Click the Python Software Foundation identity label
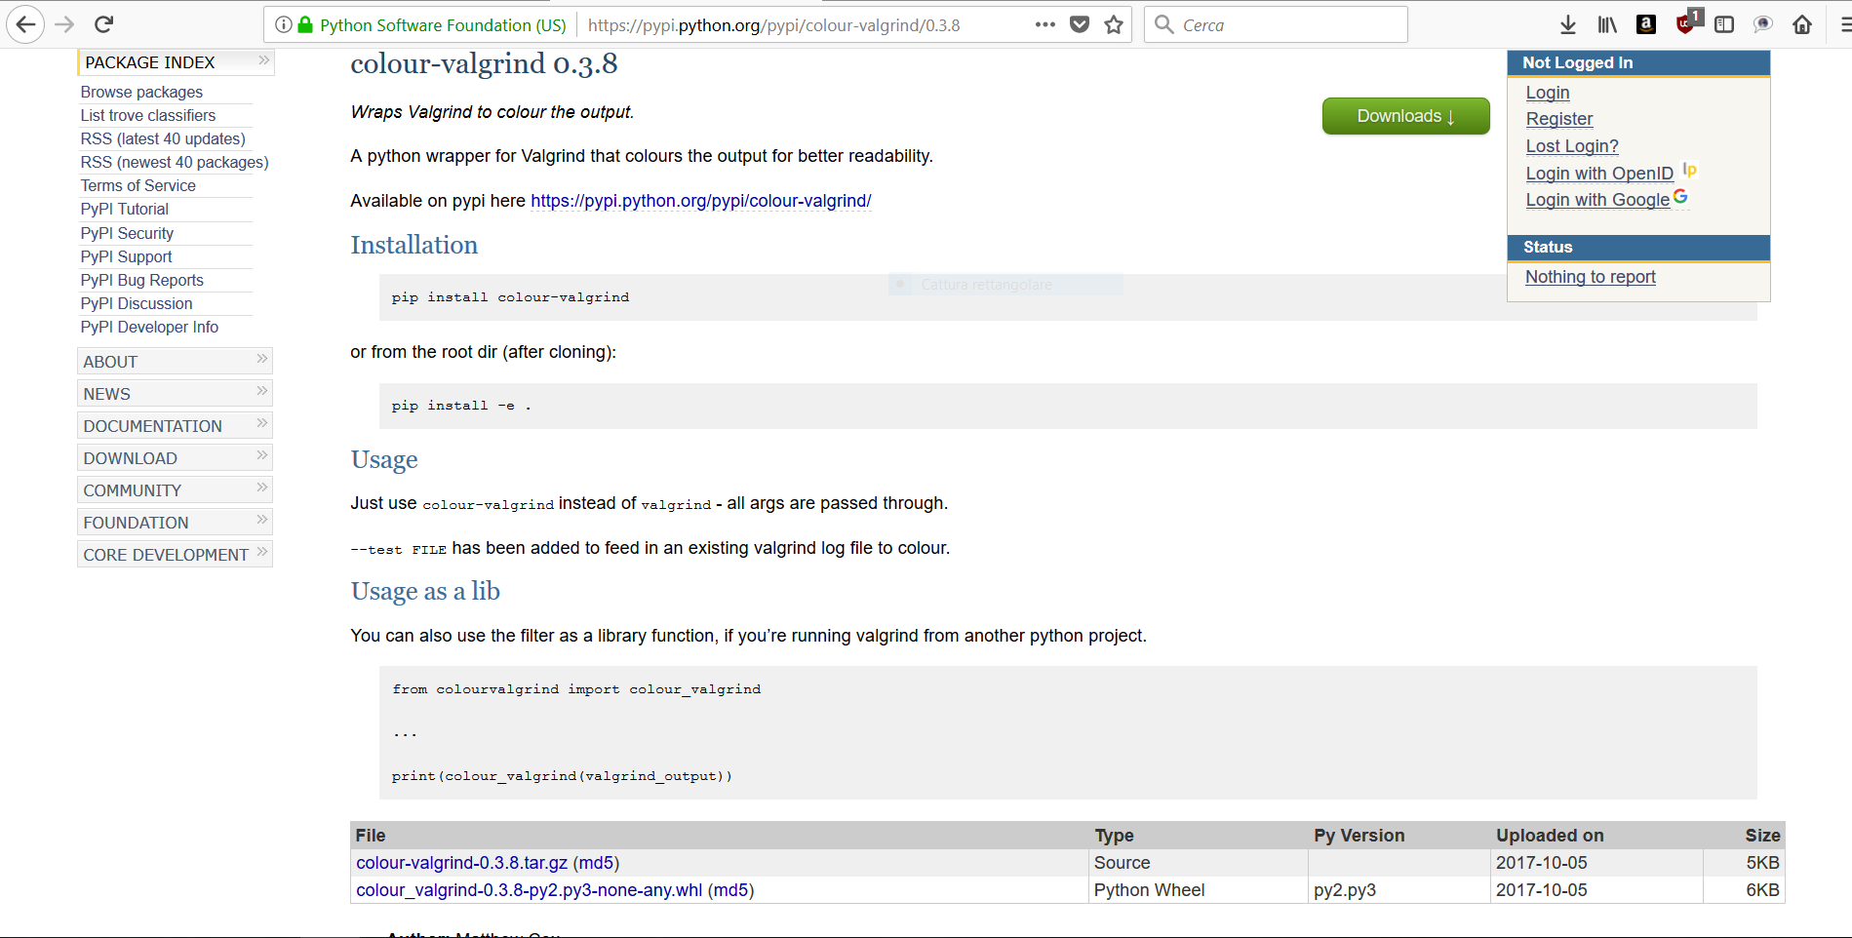This screenshot has width=1852, height=938. [443, 24]
